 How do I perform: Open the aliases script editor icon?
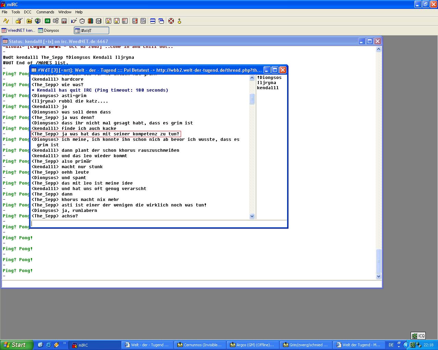click(x=48, y=21)
